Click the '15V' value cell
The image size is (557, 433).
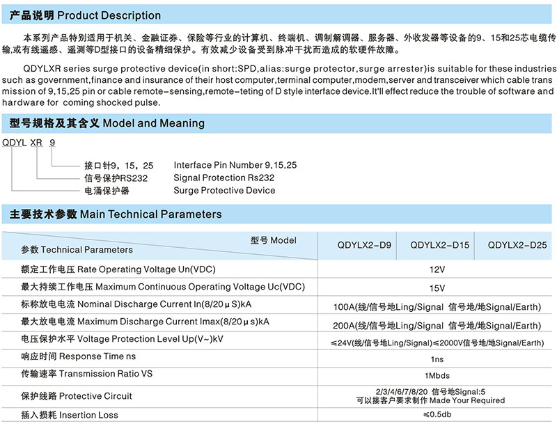437,288
